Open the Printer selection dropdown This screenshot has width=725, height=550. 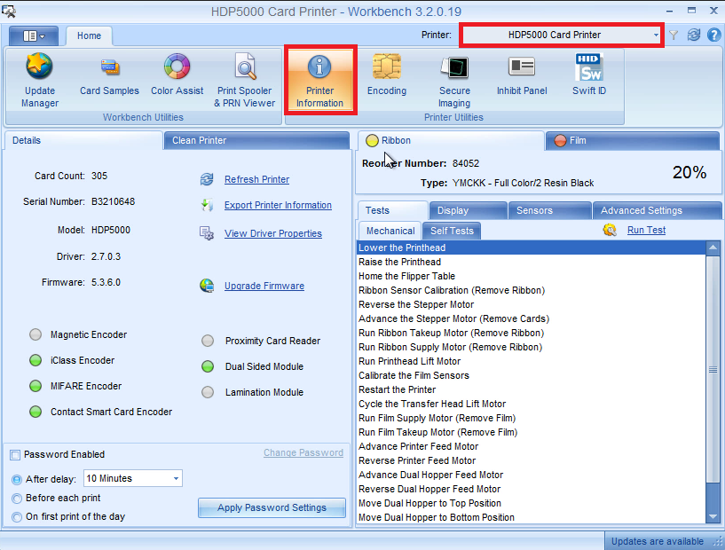(x=562, y=35)
